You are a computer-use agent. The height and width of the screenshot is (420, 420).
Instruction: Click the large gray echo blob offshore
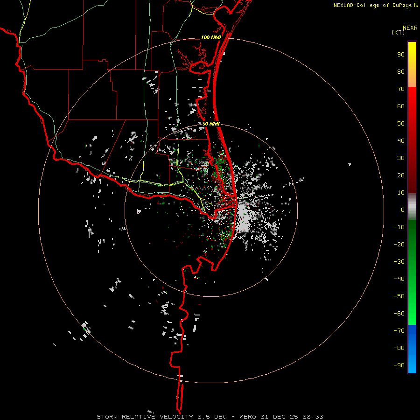coord(243,219)
